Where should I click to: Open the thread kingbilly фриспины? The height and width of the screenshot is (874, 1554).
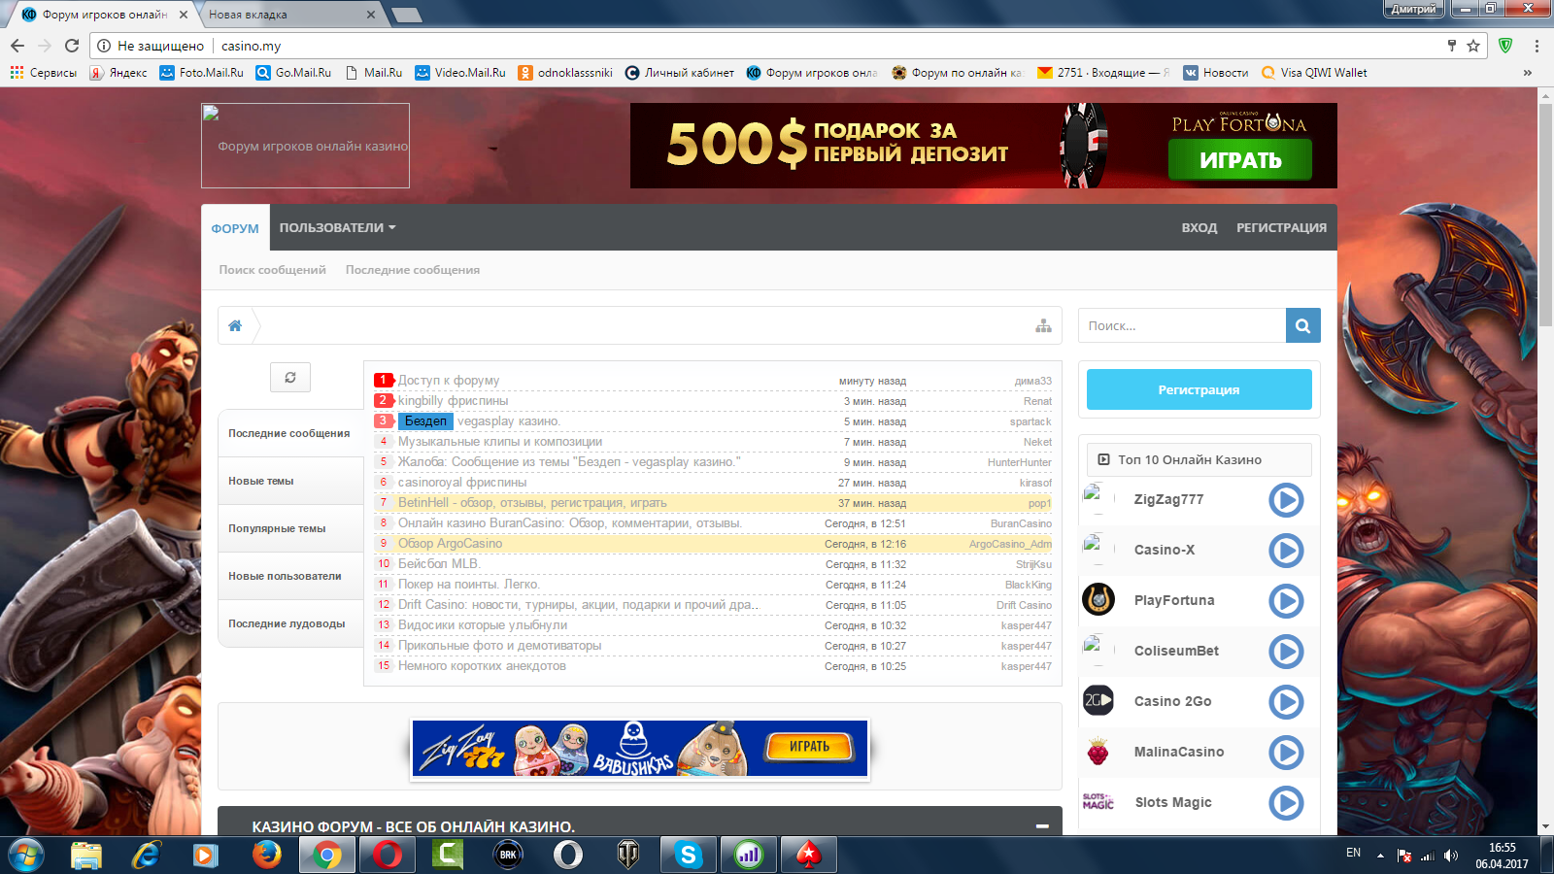pos(453,401)
